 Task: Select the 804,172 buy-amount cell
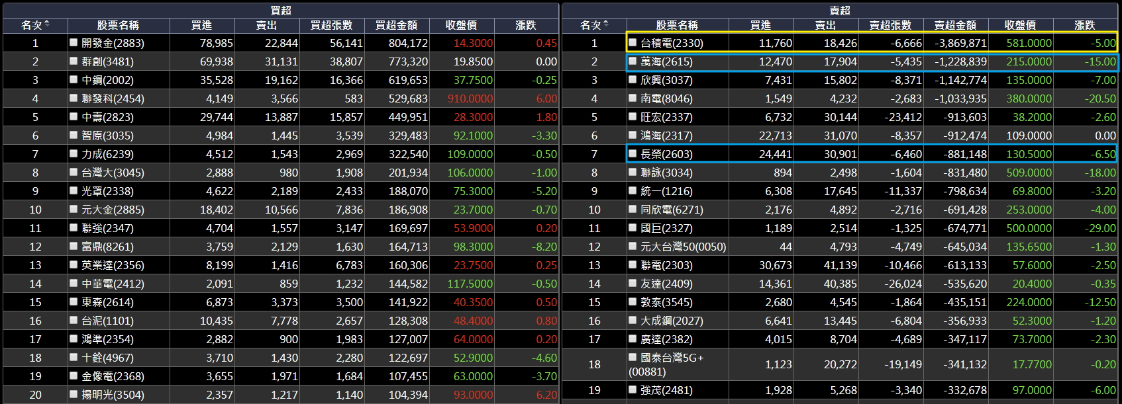tap(397, 43)
